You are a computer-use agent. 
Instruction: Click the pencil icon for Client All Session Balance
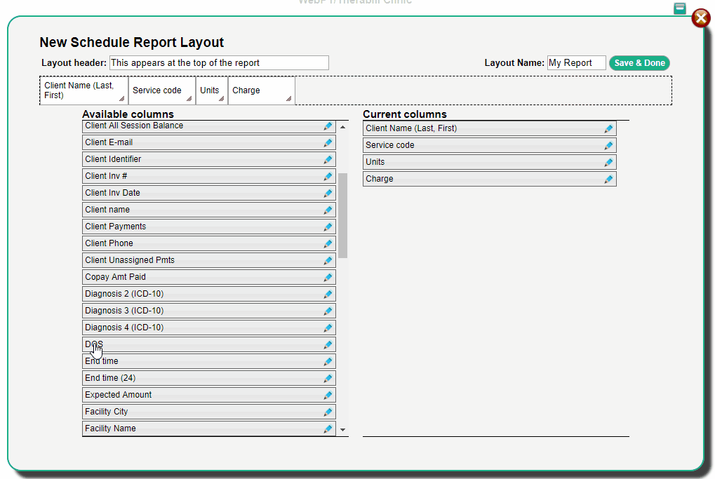click(x=328, y=126)
